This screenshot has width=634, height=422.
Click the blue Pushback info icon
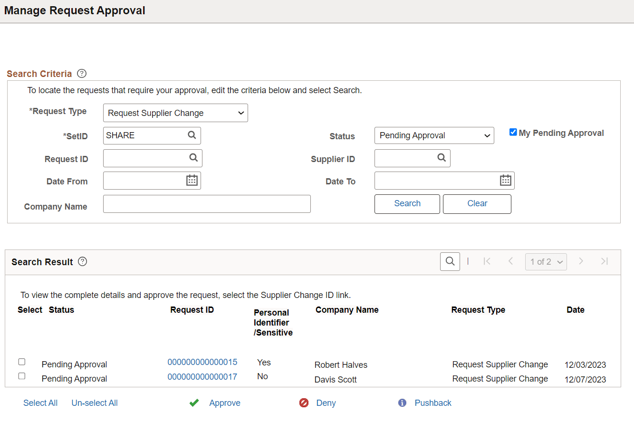(x=402, y=403)
